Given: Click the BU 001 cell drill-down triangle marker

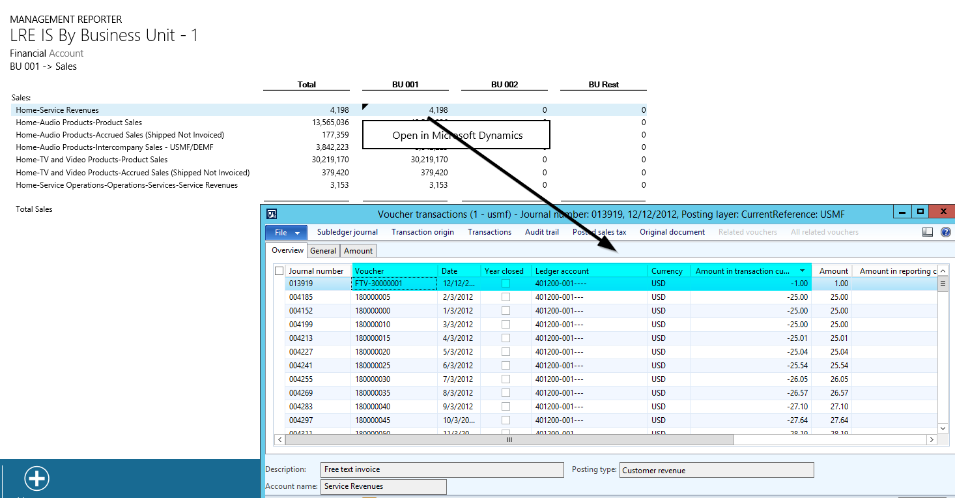Looking at the screenshot, I should pos(365,107).
